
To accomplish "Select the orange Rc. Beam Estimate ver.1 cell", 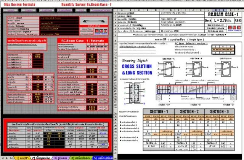I will 223,49.
